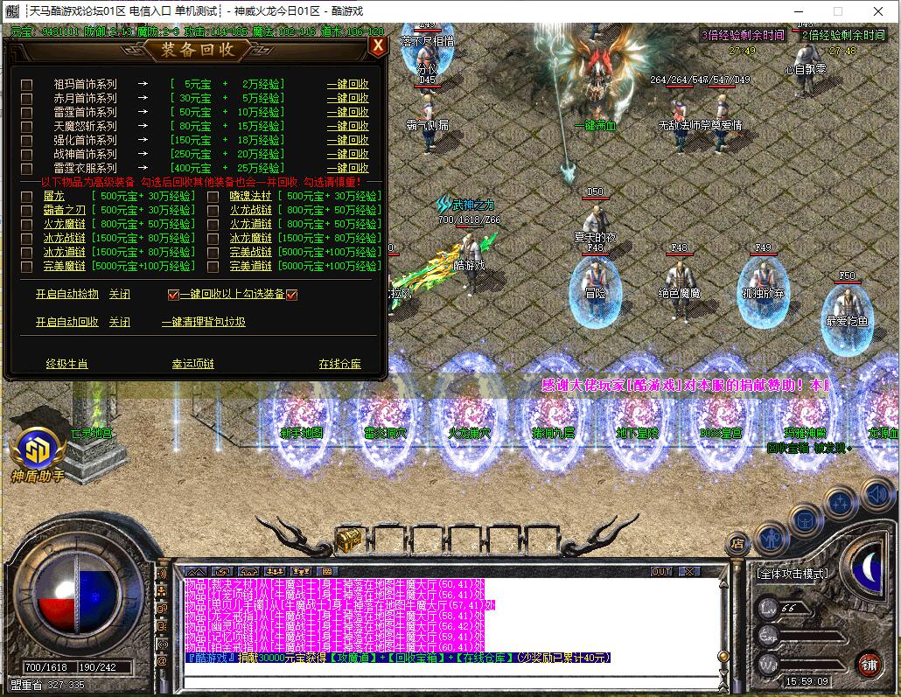Open the 在线仓库 online warehouse link
Viewport: 901px width, 697px height.
[339, 364]
